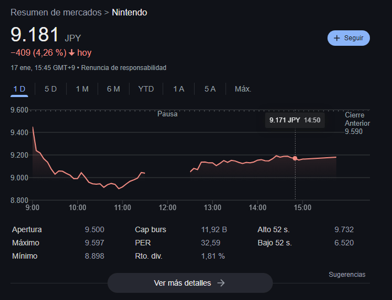This screenshot has width=392, height=300.
Task: Follow Nintendo with the Seguir button
Action: pyautogui.click(x=348, y=38)
